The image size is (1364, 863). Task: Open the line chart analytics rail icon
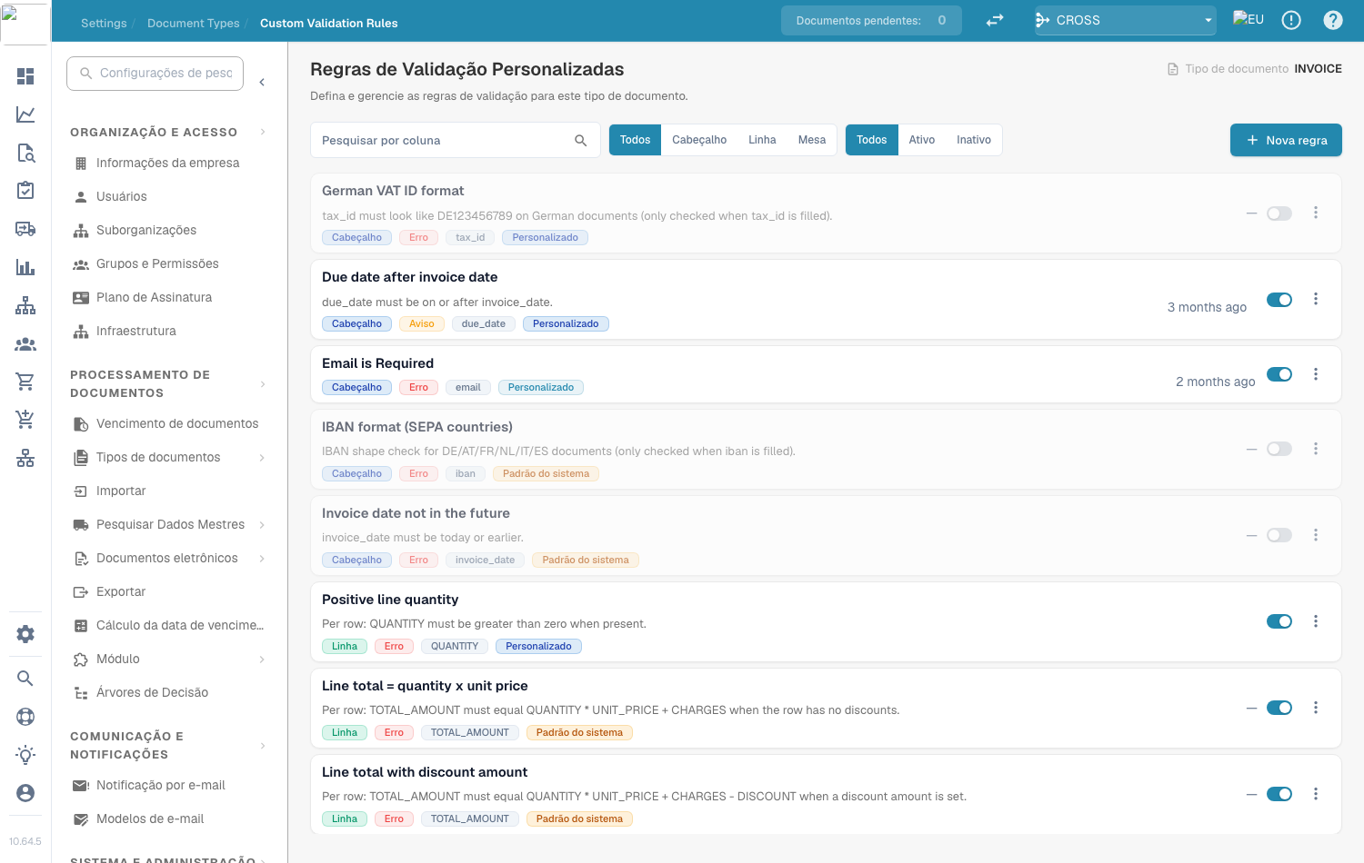(x=25, y=114)
